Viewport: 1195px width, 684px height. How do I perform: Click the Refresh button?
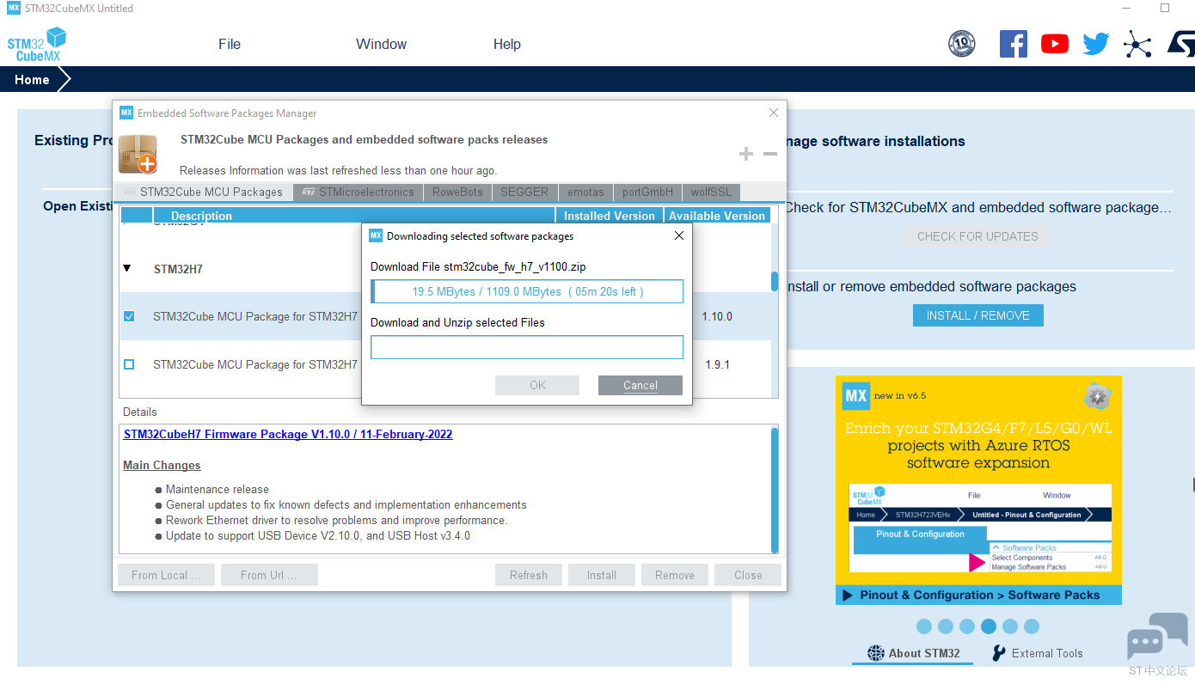(x=529, y=575)
